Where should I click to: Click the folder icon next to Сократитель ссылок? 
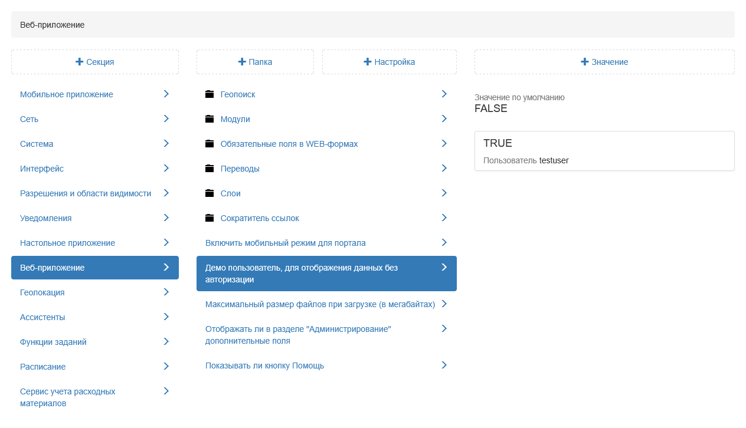[210, 218]
